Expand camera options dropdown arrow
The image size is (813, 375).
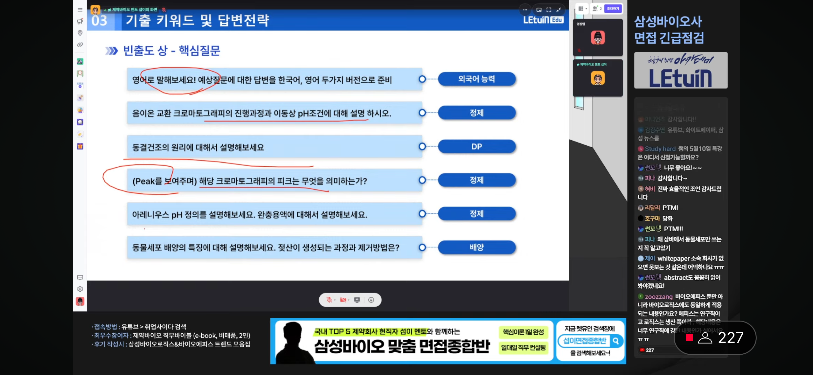[x=349, y=300]
